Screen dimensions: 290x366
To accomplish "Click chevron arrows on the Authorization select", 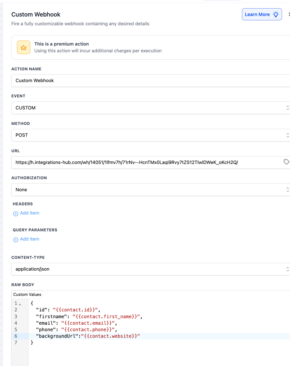I will [288, 190].
